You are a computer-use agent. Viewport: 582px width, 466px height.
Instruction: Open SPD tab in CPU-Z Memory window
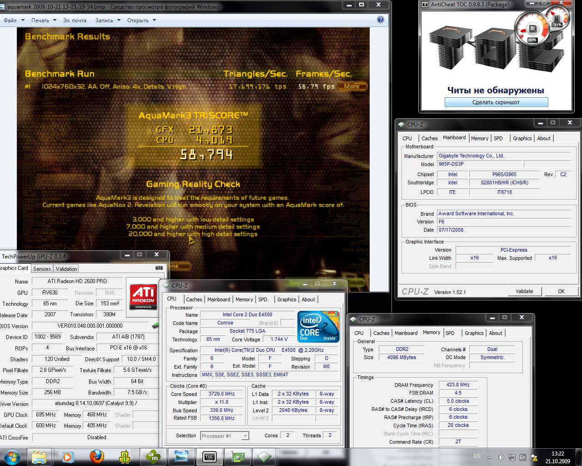coord(450,333)
